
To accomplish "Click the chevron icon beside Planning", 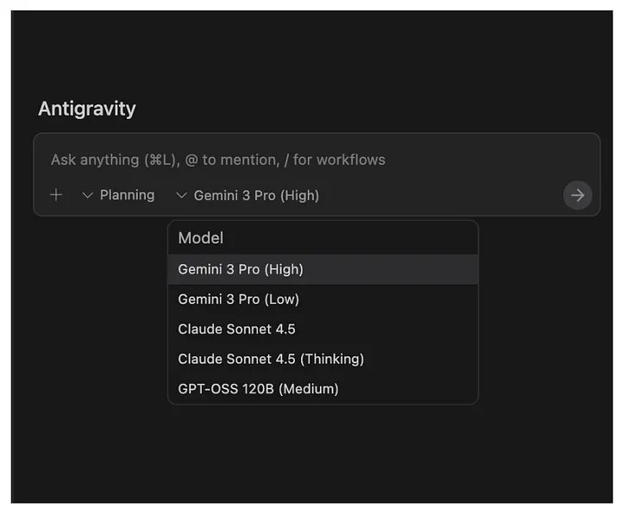I will 87,196.
